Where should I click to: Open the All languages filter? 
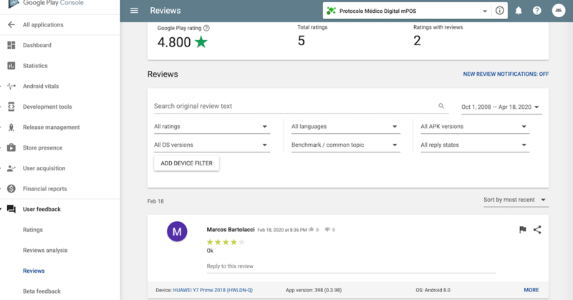346,127
